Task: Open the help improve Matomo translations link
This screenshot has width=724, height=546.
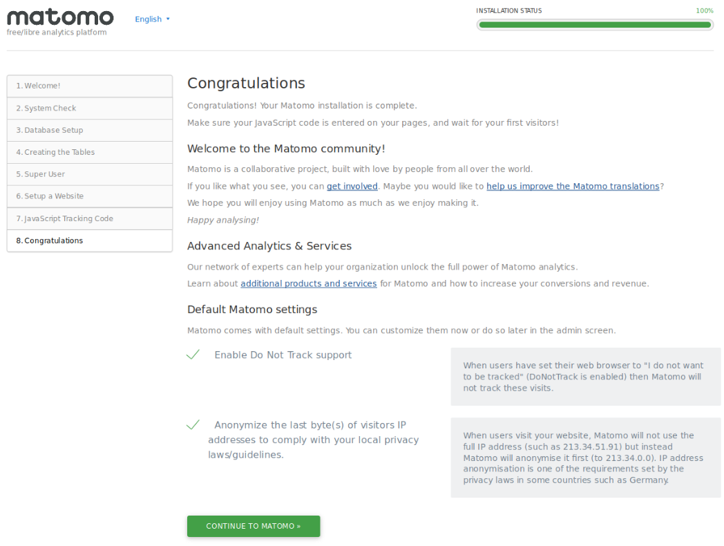Action: (573, 186)
